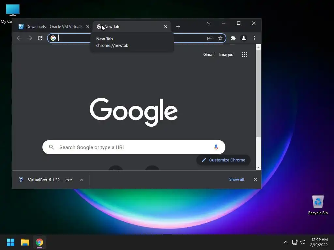Select the New Tab tab

132,27
